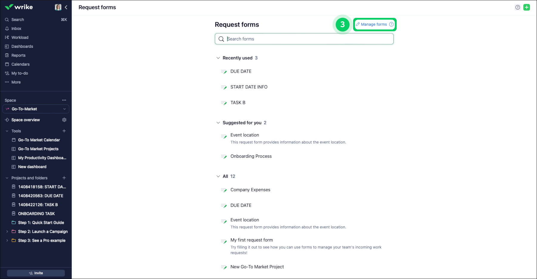Collapse the Suggested for you section

[218, 122]
